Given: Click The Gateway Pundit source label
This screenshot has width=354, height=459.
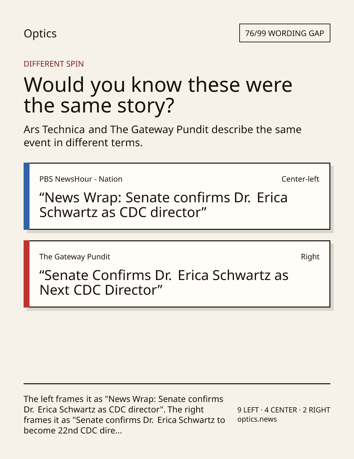Looking at the screenshot, I should (75, 257).
